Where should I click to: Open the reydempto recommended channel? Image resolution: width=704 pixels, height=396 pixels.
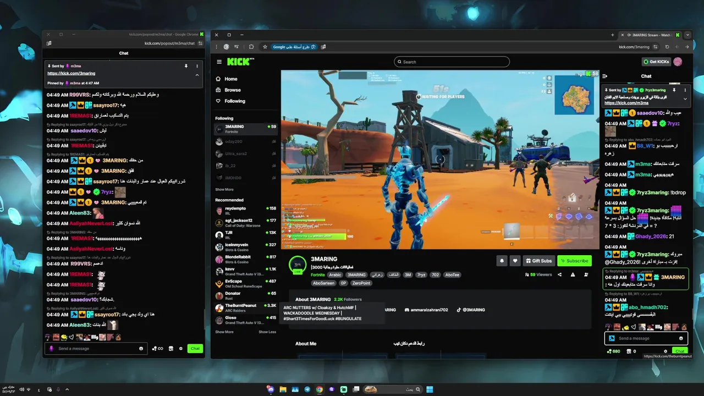246,211
